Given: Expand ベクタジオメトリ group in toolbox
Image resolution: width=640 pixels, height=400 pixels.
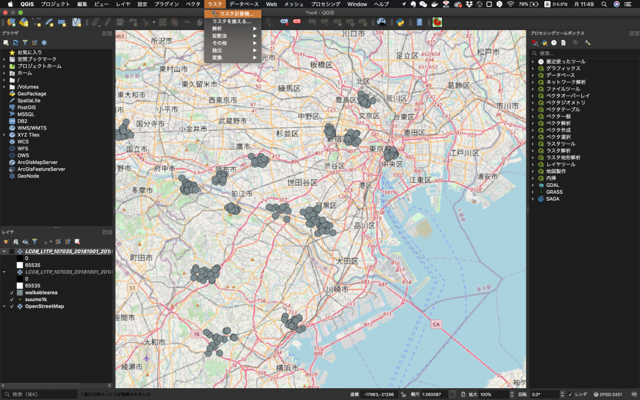Looking at the screenshot, I should pos(533,102).
